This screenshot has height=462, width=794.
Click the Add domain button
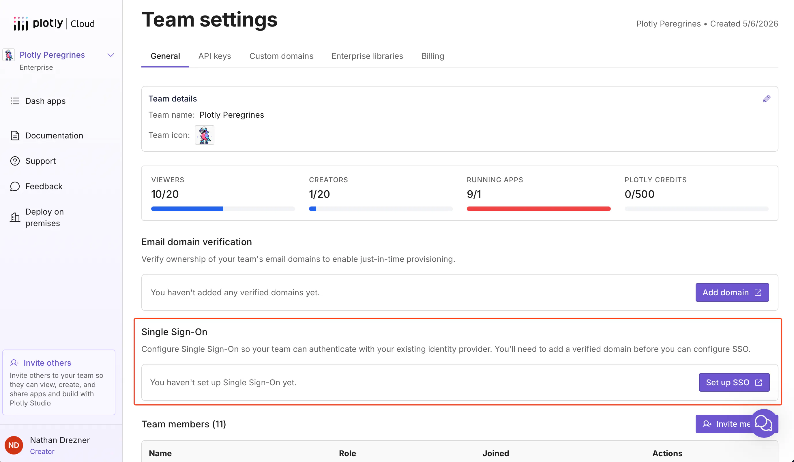732,292
